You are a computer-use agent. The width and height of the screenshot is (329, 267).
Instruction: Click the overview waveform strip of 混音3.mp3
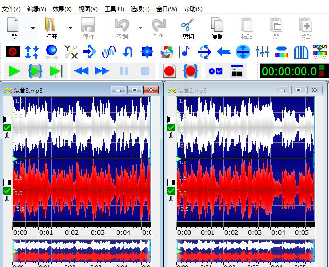[82, 251]
